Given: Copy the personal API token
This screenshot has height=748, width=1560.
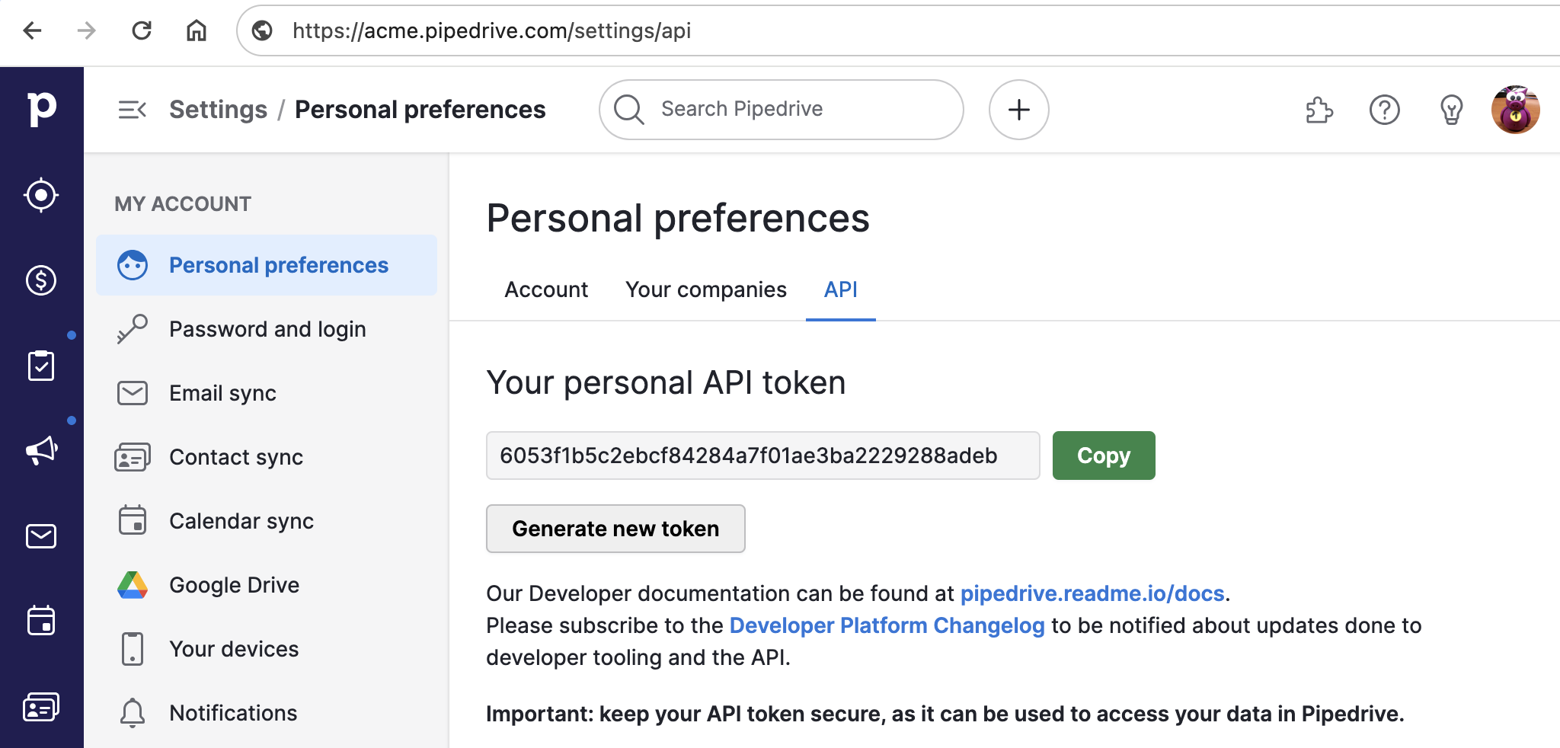Looking at the screenshot, I should pyautogui.click(x=1103, y=456).
